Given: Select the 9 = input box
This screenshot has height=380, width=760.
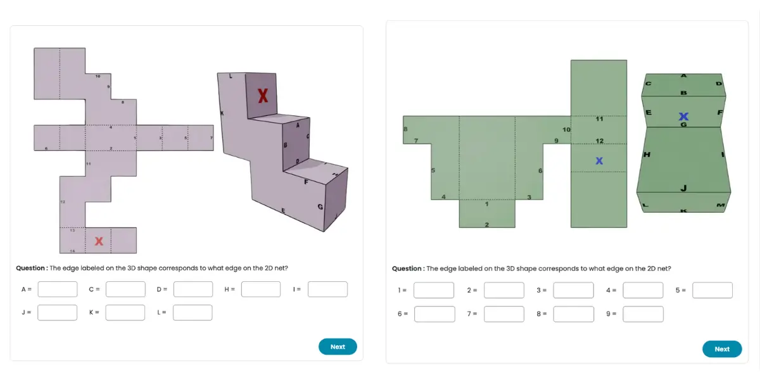Looking at the screenshot, I should click(643, 314).
